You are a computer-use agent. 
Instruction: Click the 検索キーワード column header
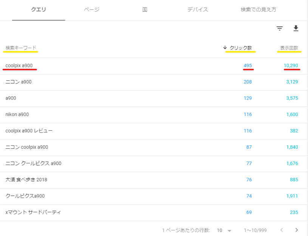click(21, 48)
